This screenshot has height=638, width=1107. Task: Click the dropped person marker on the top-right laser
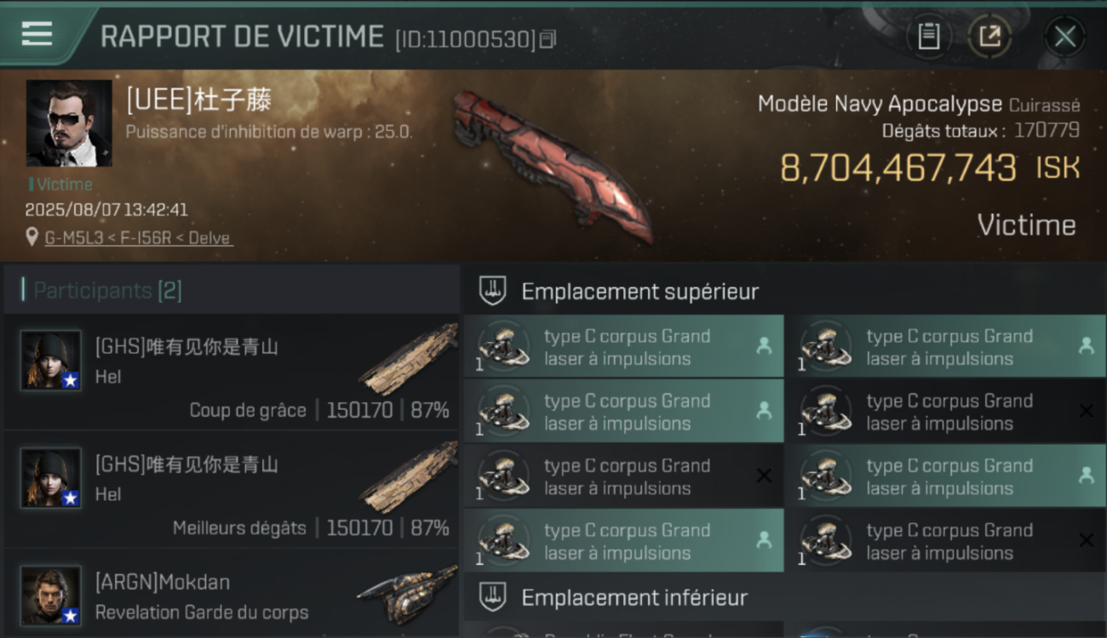tap(1086, 346)
